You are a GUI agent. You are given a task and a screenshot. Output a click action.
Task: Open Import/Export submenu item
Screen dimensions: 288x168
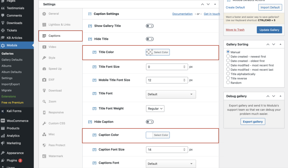point(11,84)
